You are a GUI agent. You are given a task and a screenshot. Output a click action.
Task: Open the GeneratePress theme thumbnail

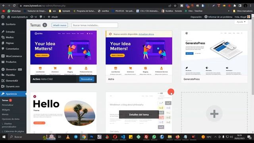(214, 53)
